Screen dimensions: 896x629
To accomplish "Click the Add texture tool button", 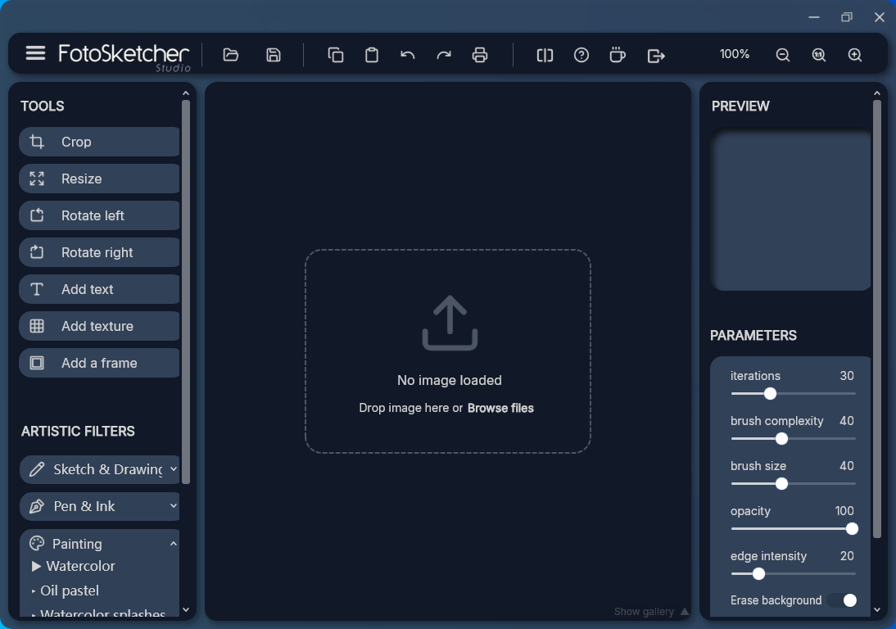I will pos(99,326).
